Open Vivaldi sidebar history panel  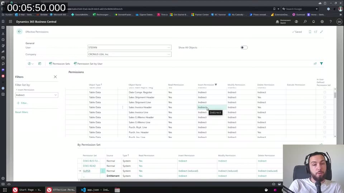3,40
